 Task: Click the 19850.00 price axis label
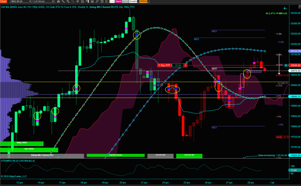(295, 116)
